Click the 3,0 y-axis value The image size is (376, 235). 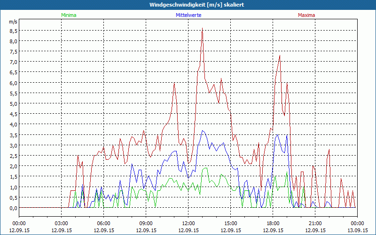(x=13, y=145)
